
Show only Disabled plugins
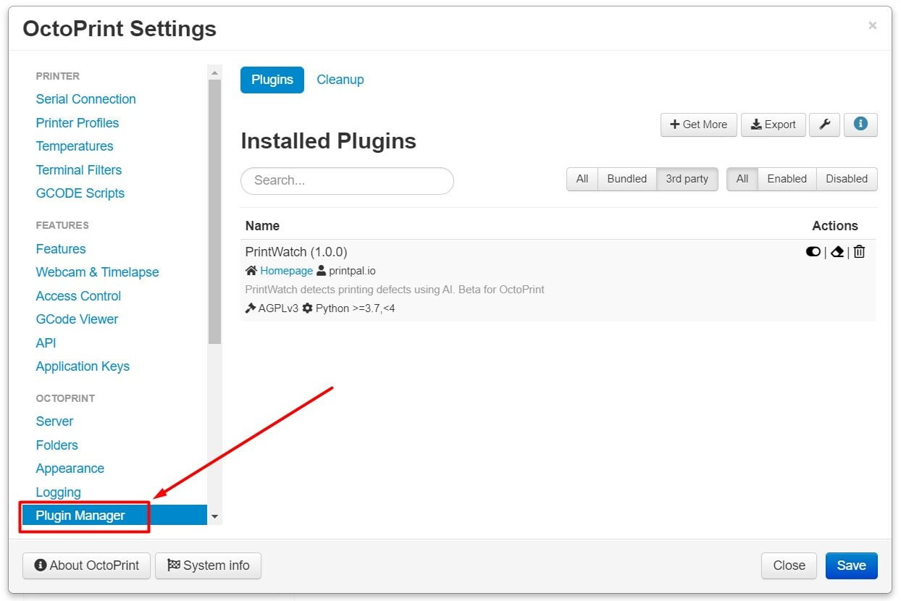[x=847, y=179]
